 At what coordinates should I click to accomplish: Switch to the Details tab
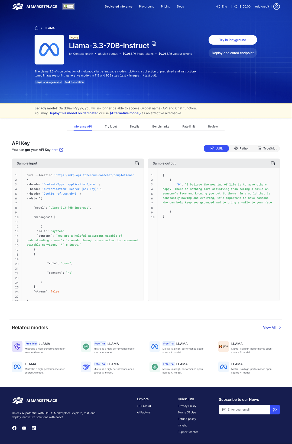coord(135,126)
